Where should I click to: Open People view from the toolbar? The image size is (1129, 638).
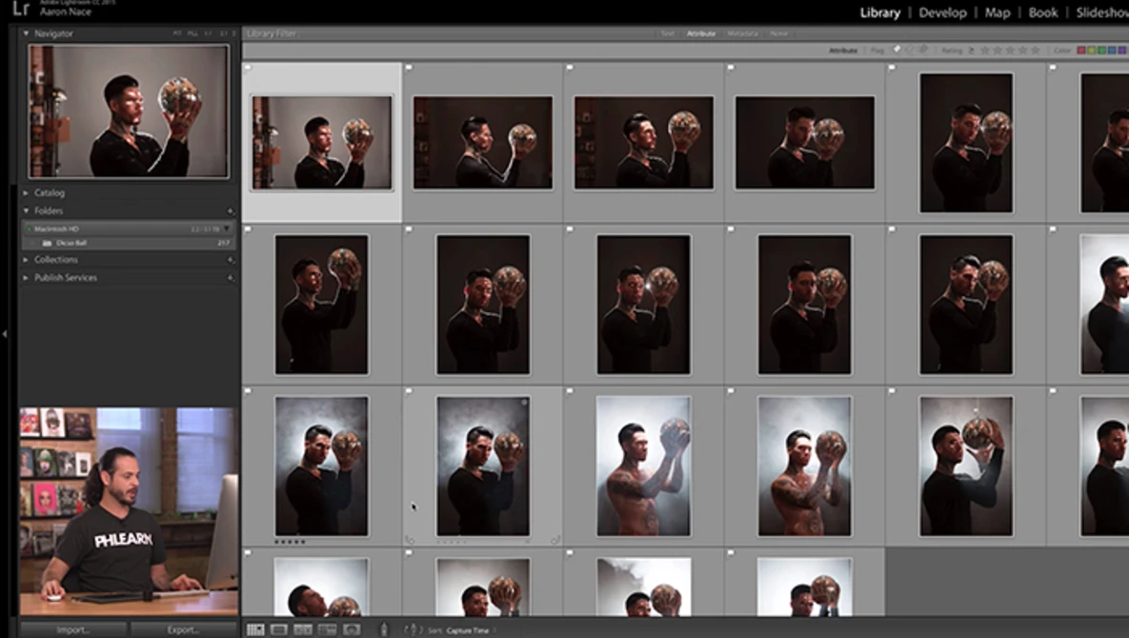352,629
